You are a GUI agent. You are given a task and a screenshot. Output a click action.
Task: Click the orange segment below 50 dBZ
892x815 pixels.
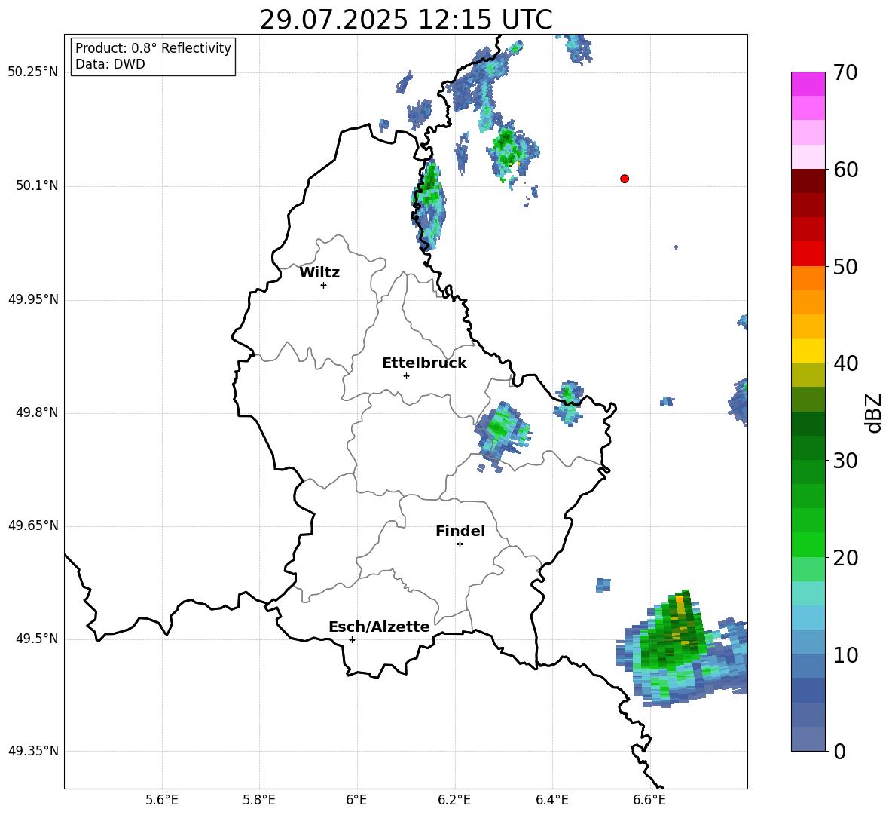coord(808,278)
